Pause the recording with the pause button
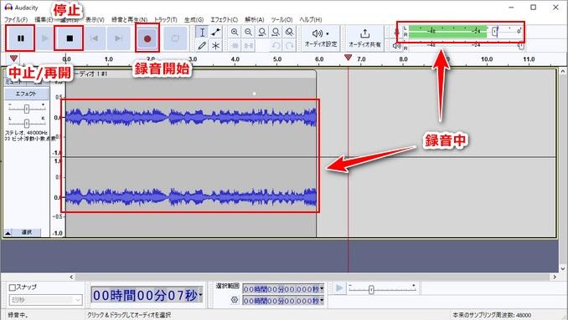 tap(21, 38)
